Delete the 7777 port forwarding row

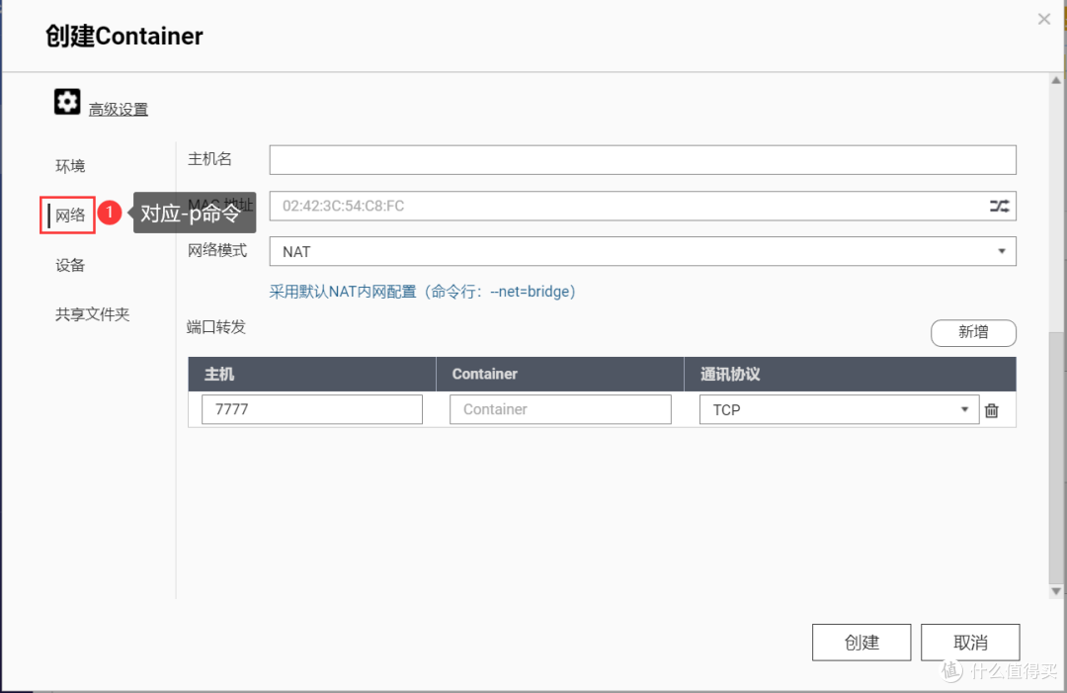pyautogui.click(x=992, y=410)
